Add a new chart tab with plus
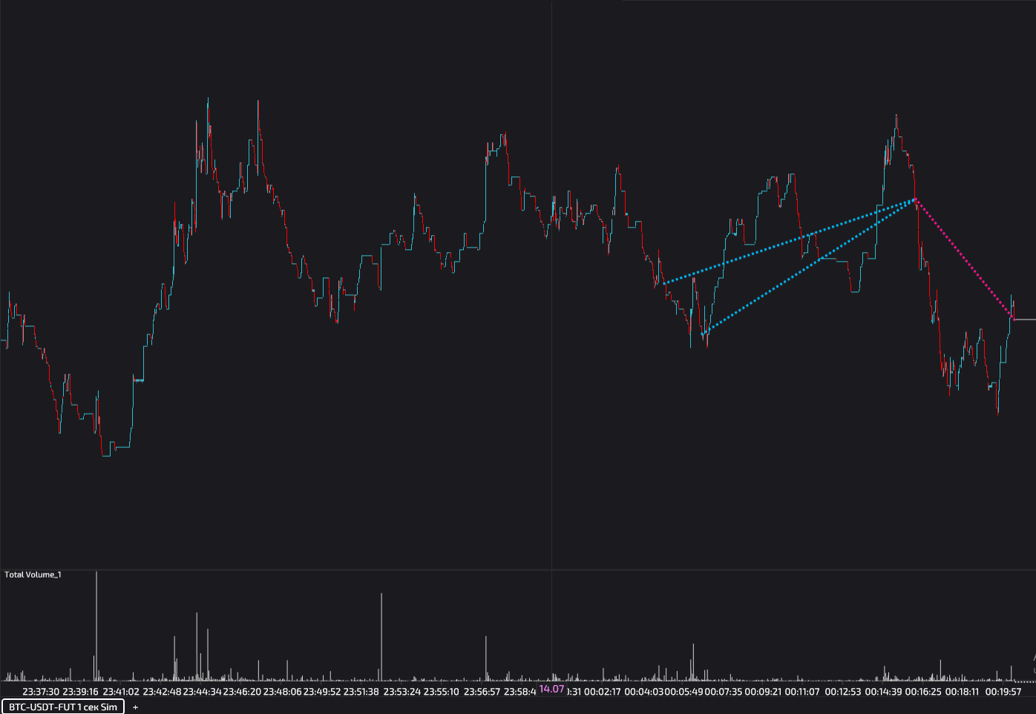Viewport: 1036px width, 714px height. tap(135, 707)
